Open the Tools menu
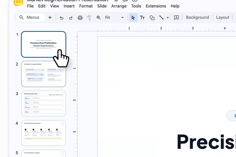 coord(136,6)
